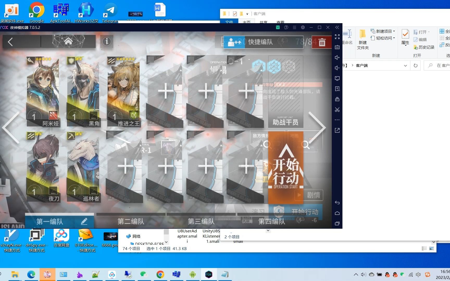Viewport: 450px width, 281px height.
Task: Click Nox Android back button
Action: click(x=337, y=202)
